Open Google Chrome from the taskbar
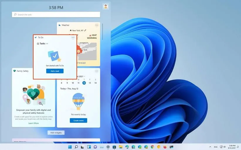The height and width of the screenshot is (150, 241). pyautogui.click(x=152, y=147)
